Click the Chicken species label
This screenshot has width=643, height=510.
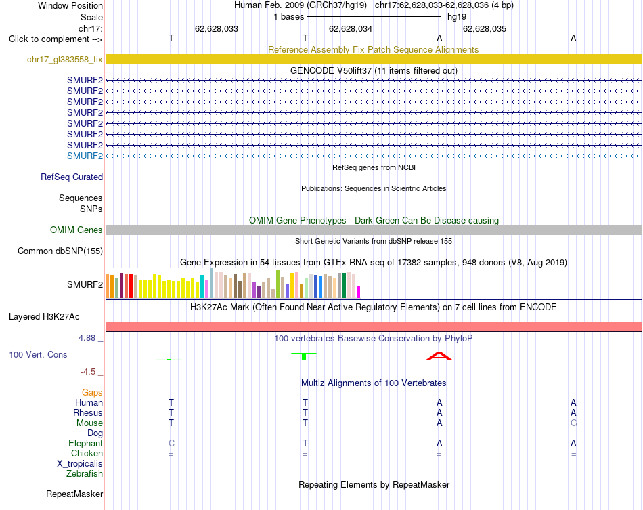click(87, 453)
